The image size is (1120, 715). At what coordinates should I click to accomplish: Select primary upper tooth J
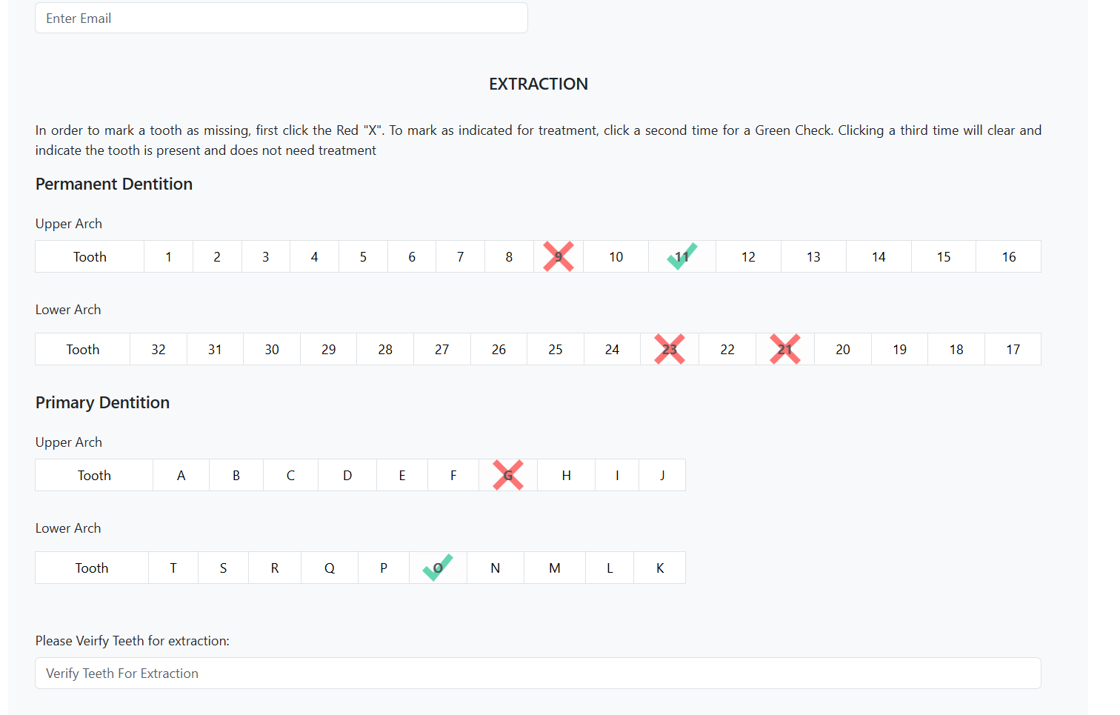(662, 476)
